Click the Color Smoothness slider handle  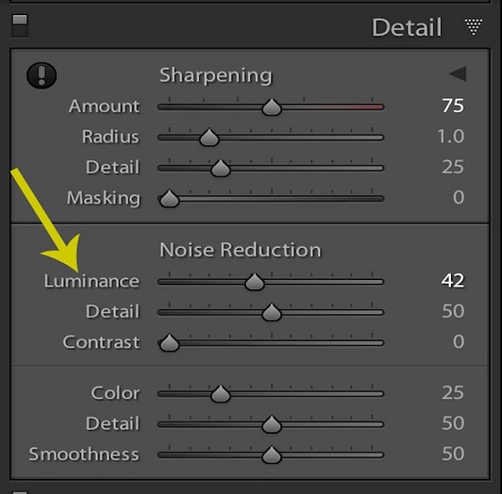[x=271, y=456]
